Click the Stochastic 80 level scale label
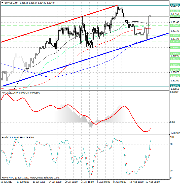 (171, 144)
